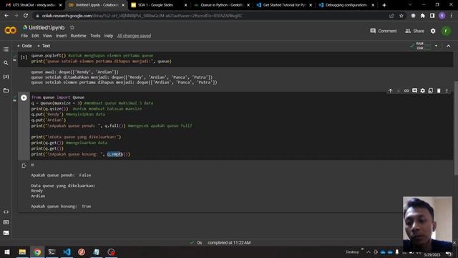458x258 pixels.
Task: Open the Tools menu
Action: pos(95,36)
